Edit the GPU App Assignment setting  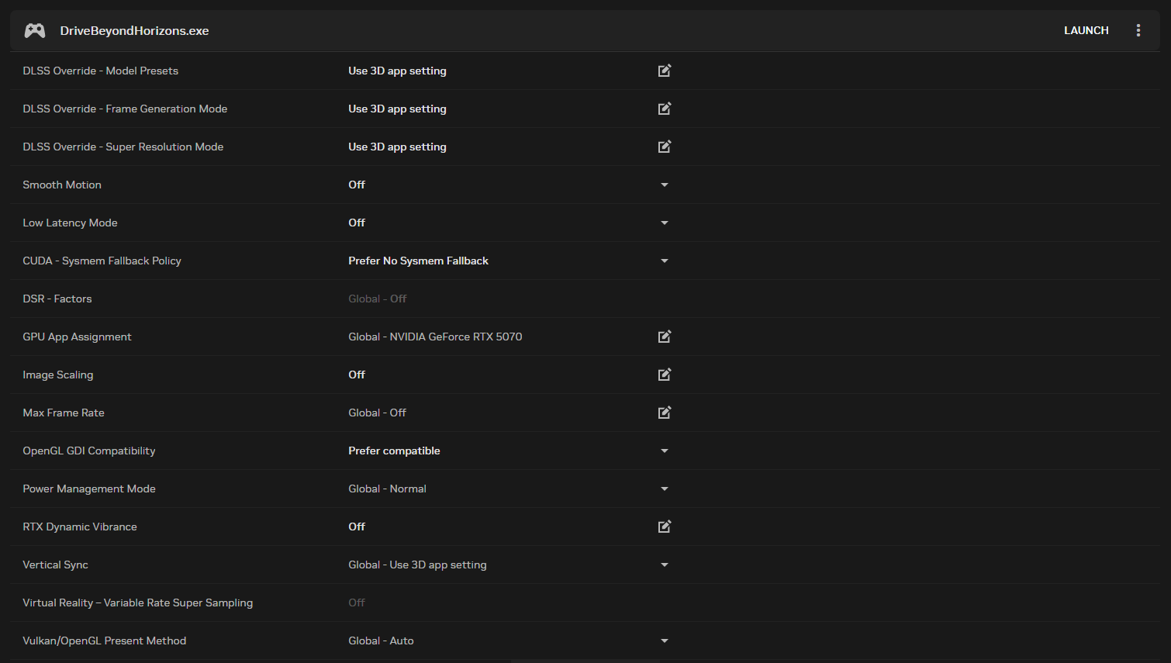[665, 337]
